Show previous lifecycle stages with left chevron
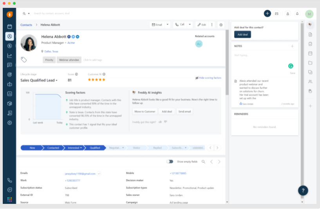The image size is (320, 209). 210,148
